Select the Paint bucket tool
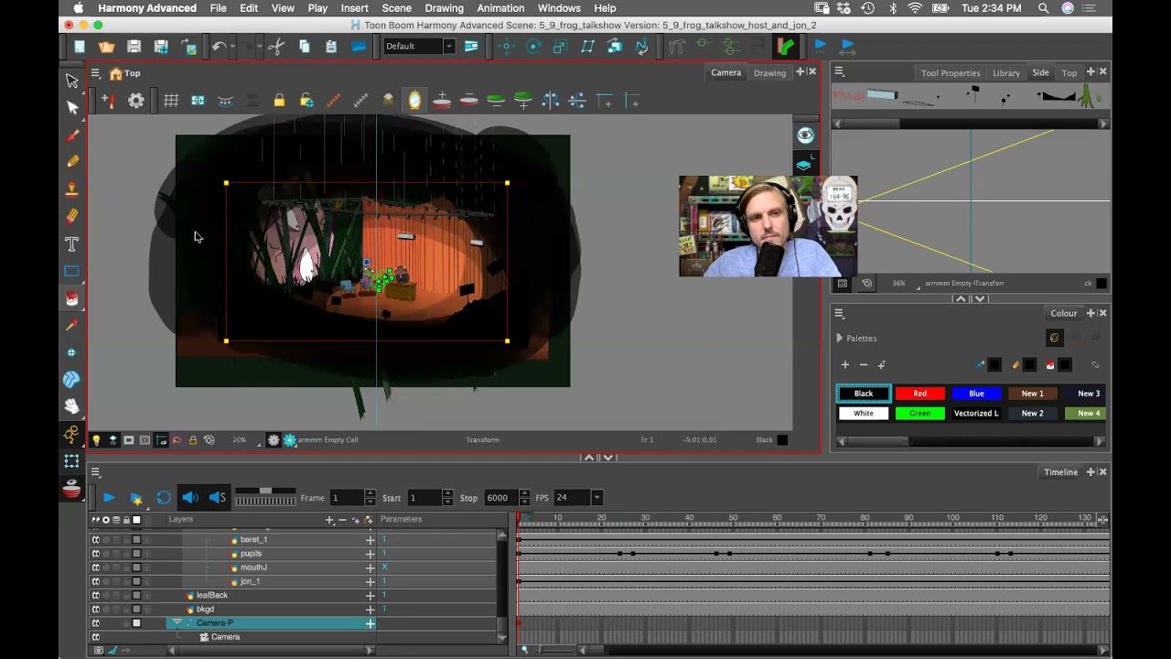 click(x=72, y=298)
